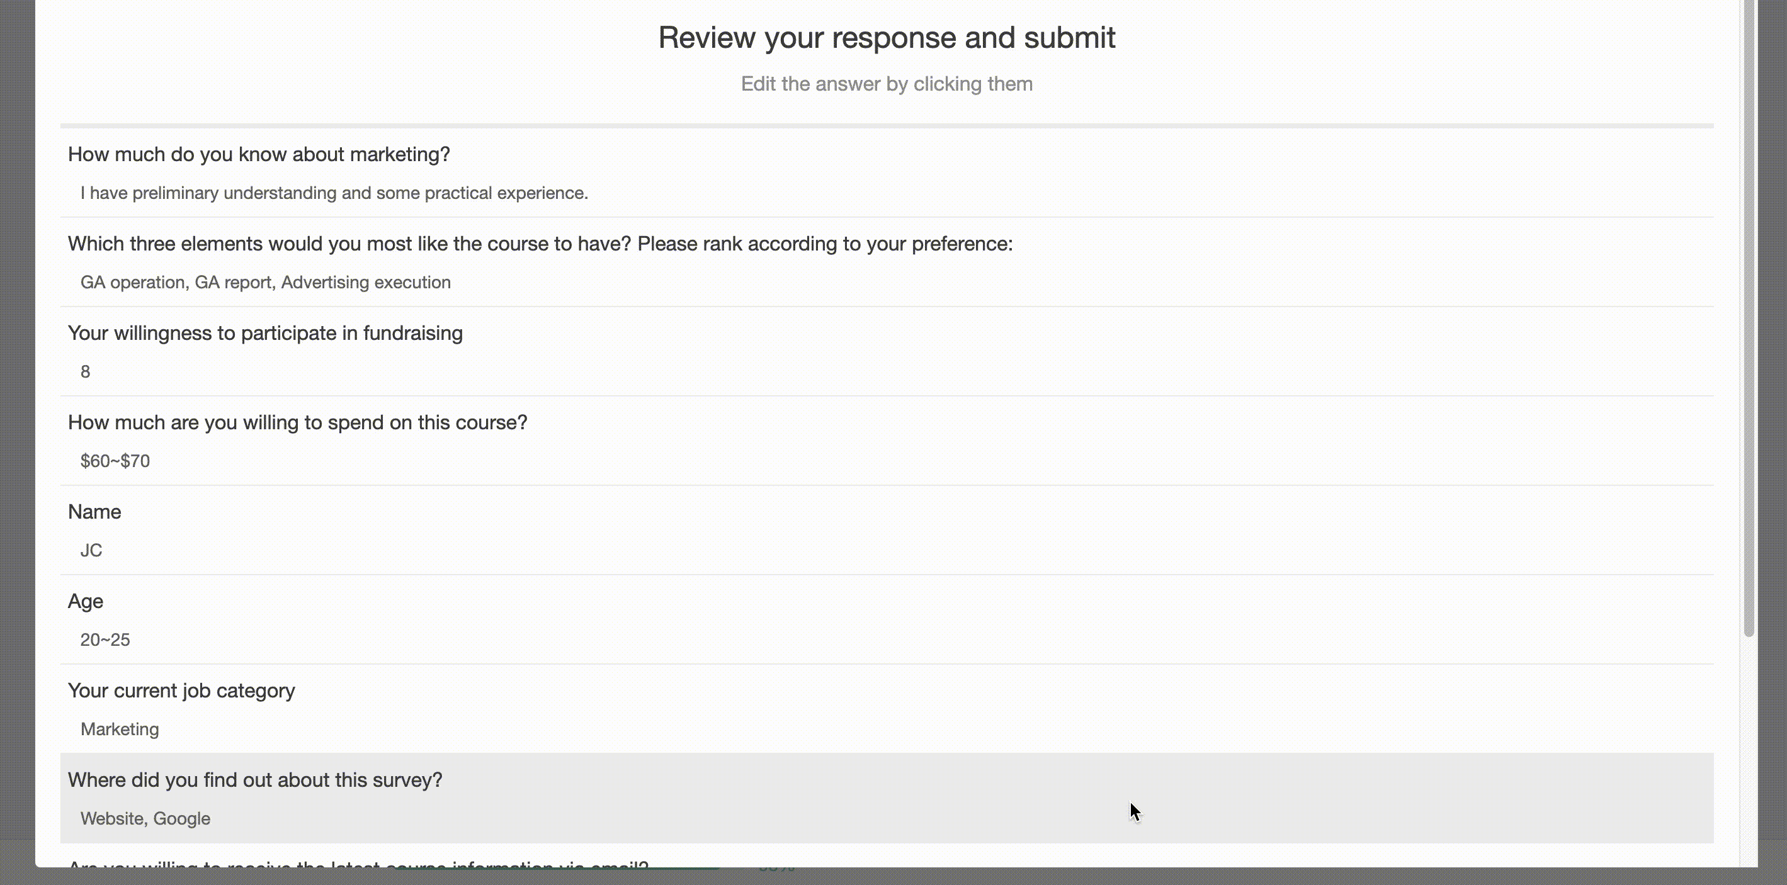Edit the Name answer 'JC'
The image size is (1787, 885).
(x=91, y=550)
